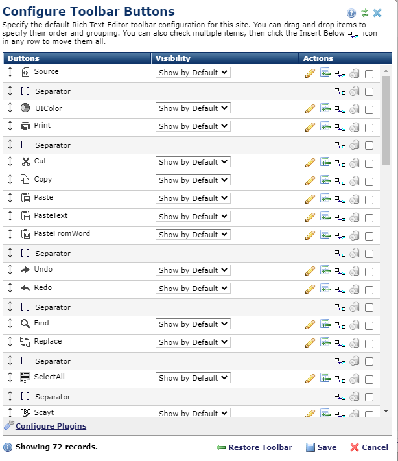This screenshot has height=461, width=398.
Task: Click the Buttons column header
Action: (x=23, y=58)
